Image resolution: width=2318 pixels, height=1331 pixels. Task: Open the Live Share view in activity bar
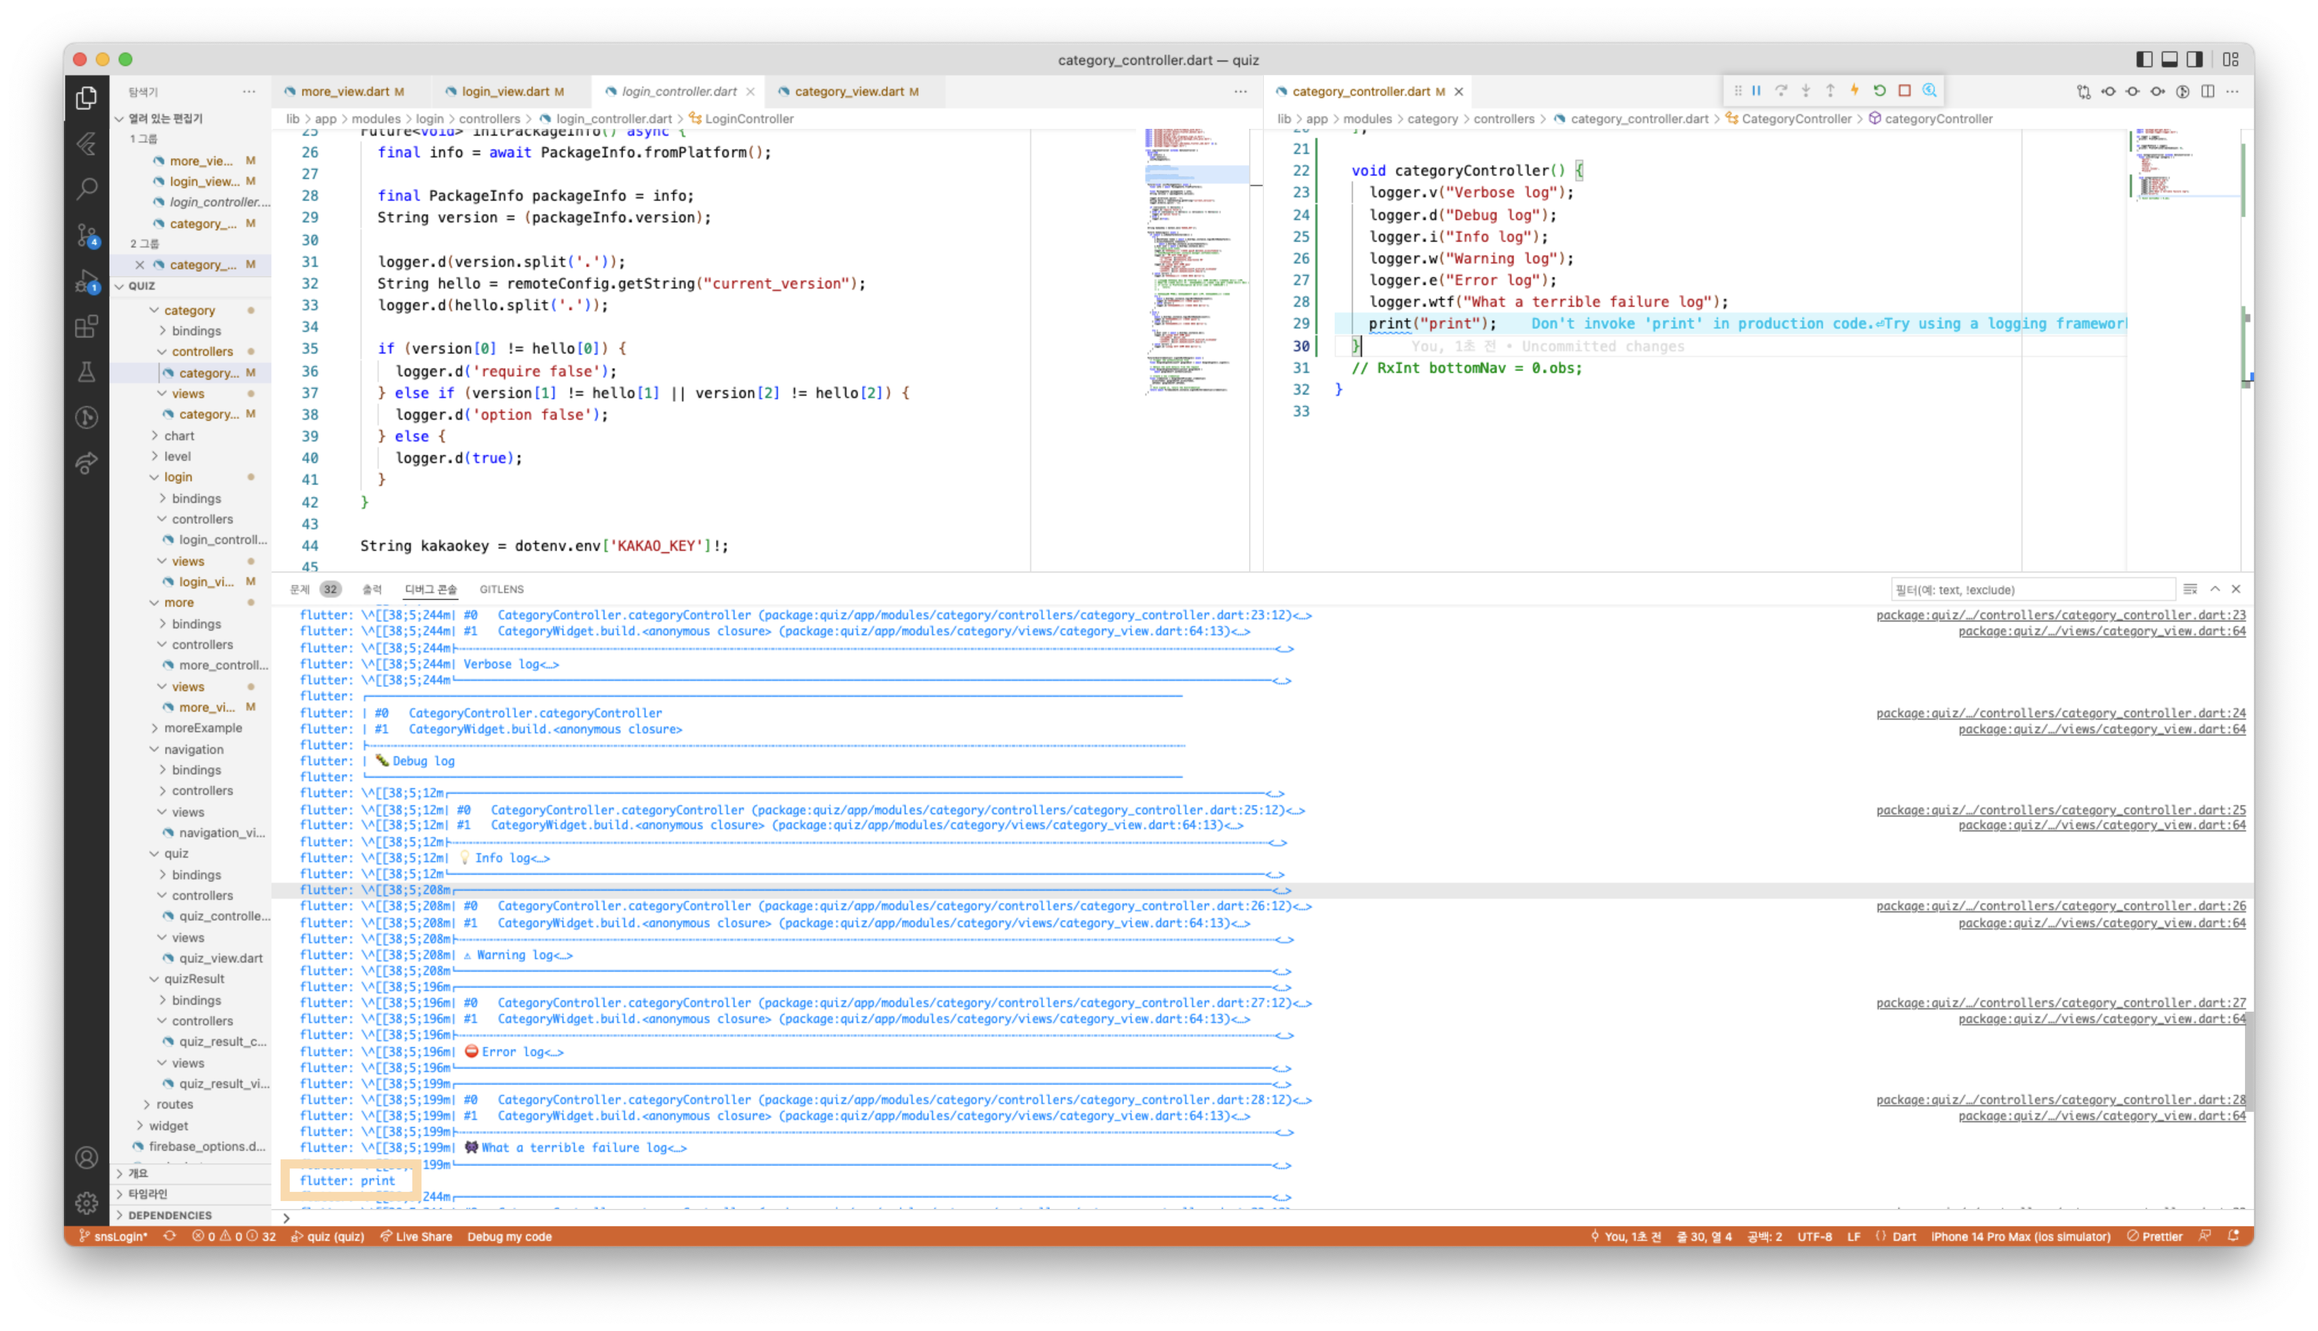tap(86, 464)
